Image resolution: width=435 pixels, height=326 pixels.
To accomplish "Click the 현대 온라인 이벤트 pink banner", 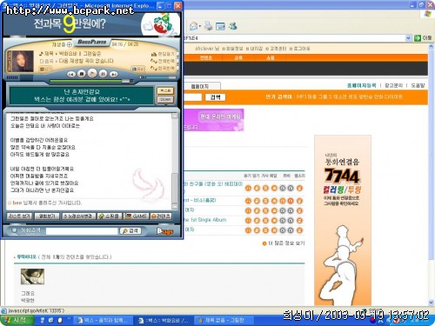I will click(214, 120).
